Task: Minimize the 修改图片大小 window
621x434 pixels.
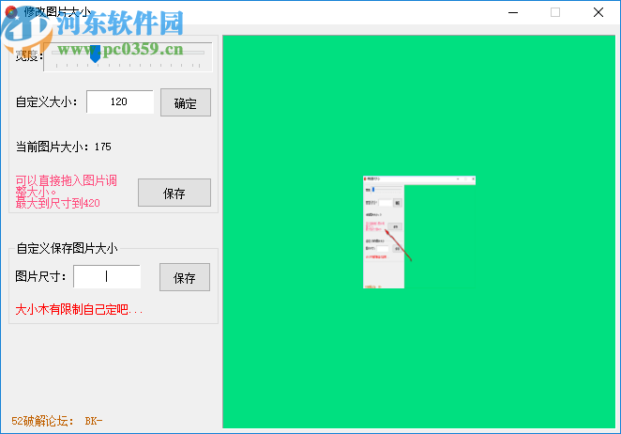Action: [513, 12]
